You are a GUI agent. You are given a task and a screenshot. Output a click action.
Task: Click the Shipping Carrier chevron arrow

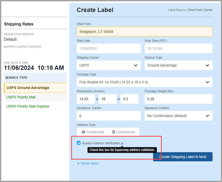[x=136, y=65]
